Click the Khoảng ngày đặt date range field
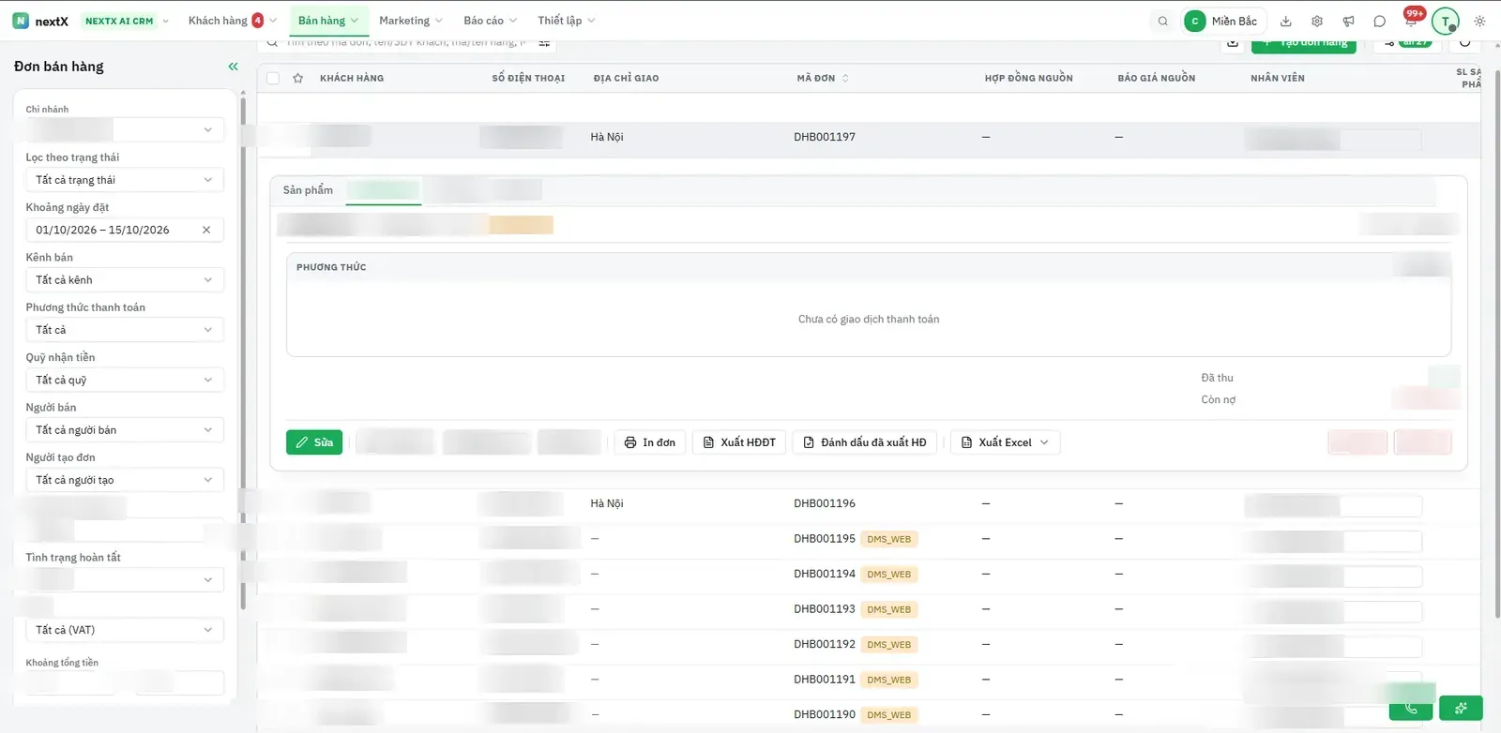The image size is (1501, 733). pyautogui.click(x=125, y=230)
